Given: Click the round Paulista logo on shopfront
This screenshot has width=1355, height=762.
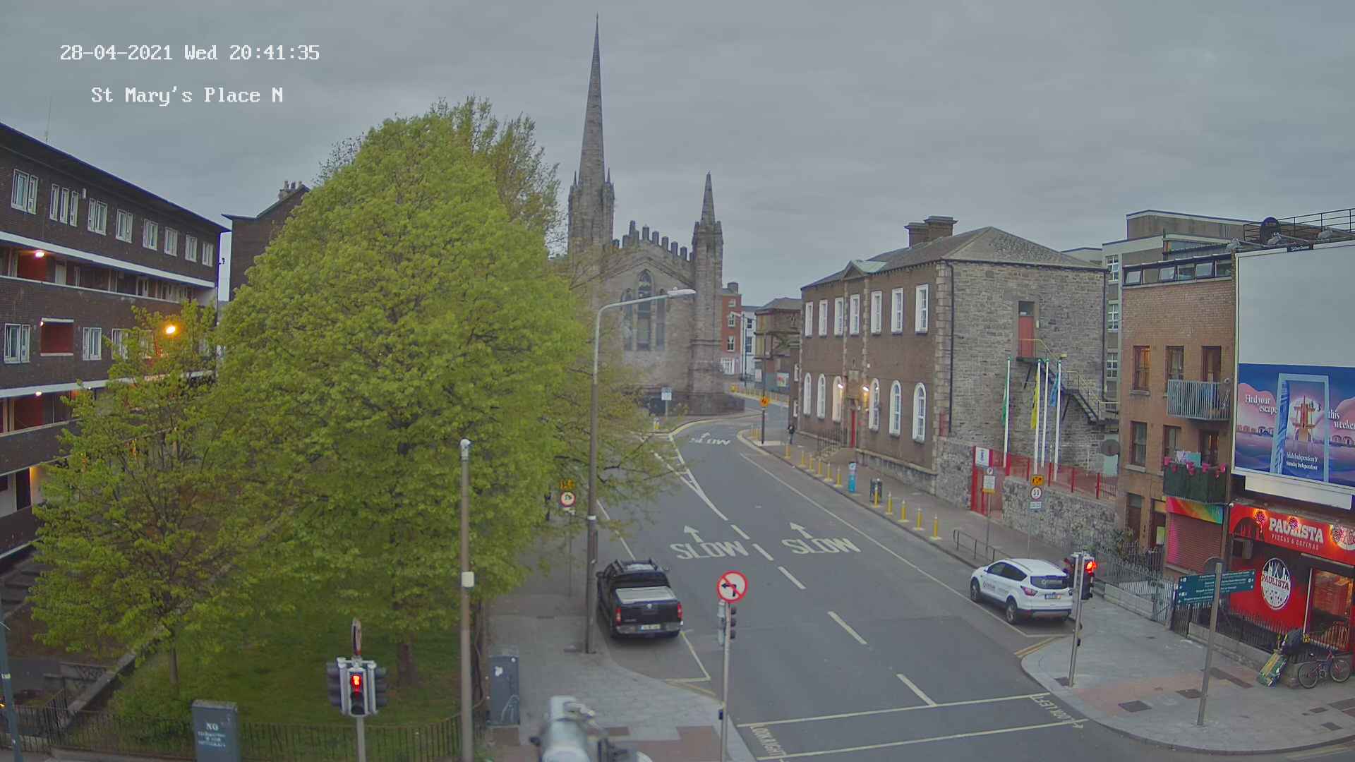Looking at the screenshot, I should coord(1275,584).
